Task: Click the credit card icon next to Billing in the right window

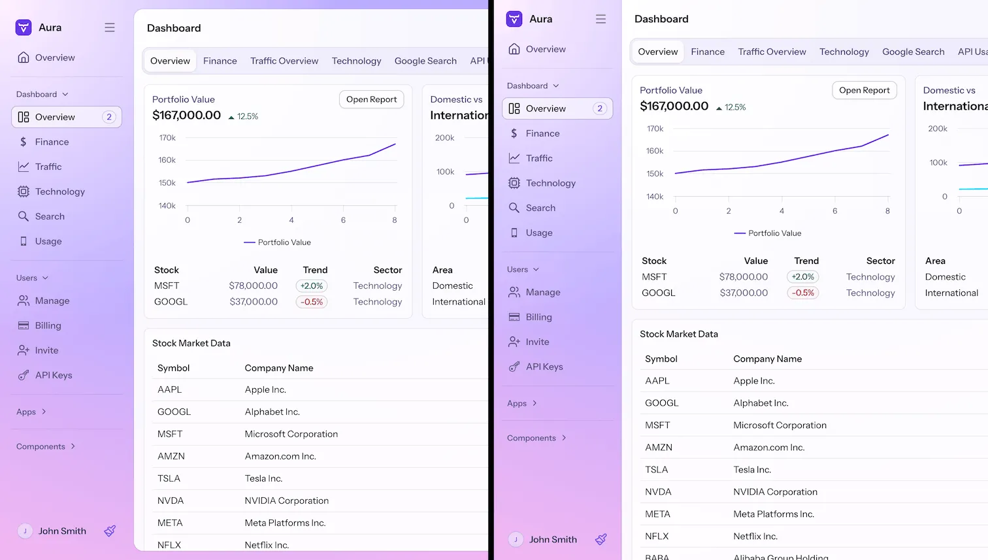Action: tap(514, 317)
